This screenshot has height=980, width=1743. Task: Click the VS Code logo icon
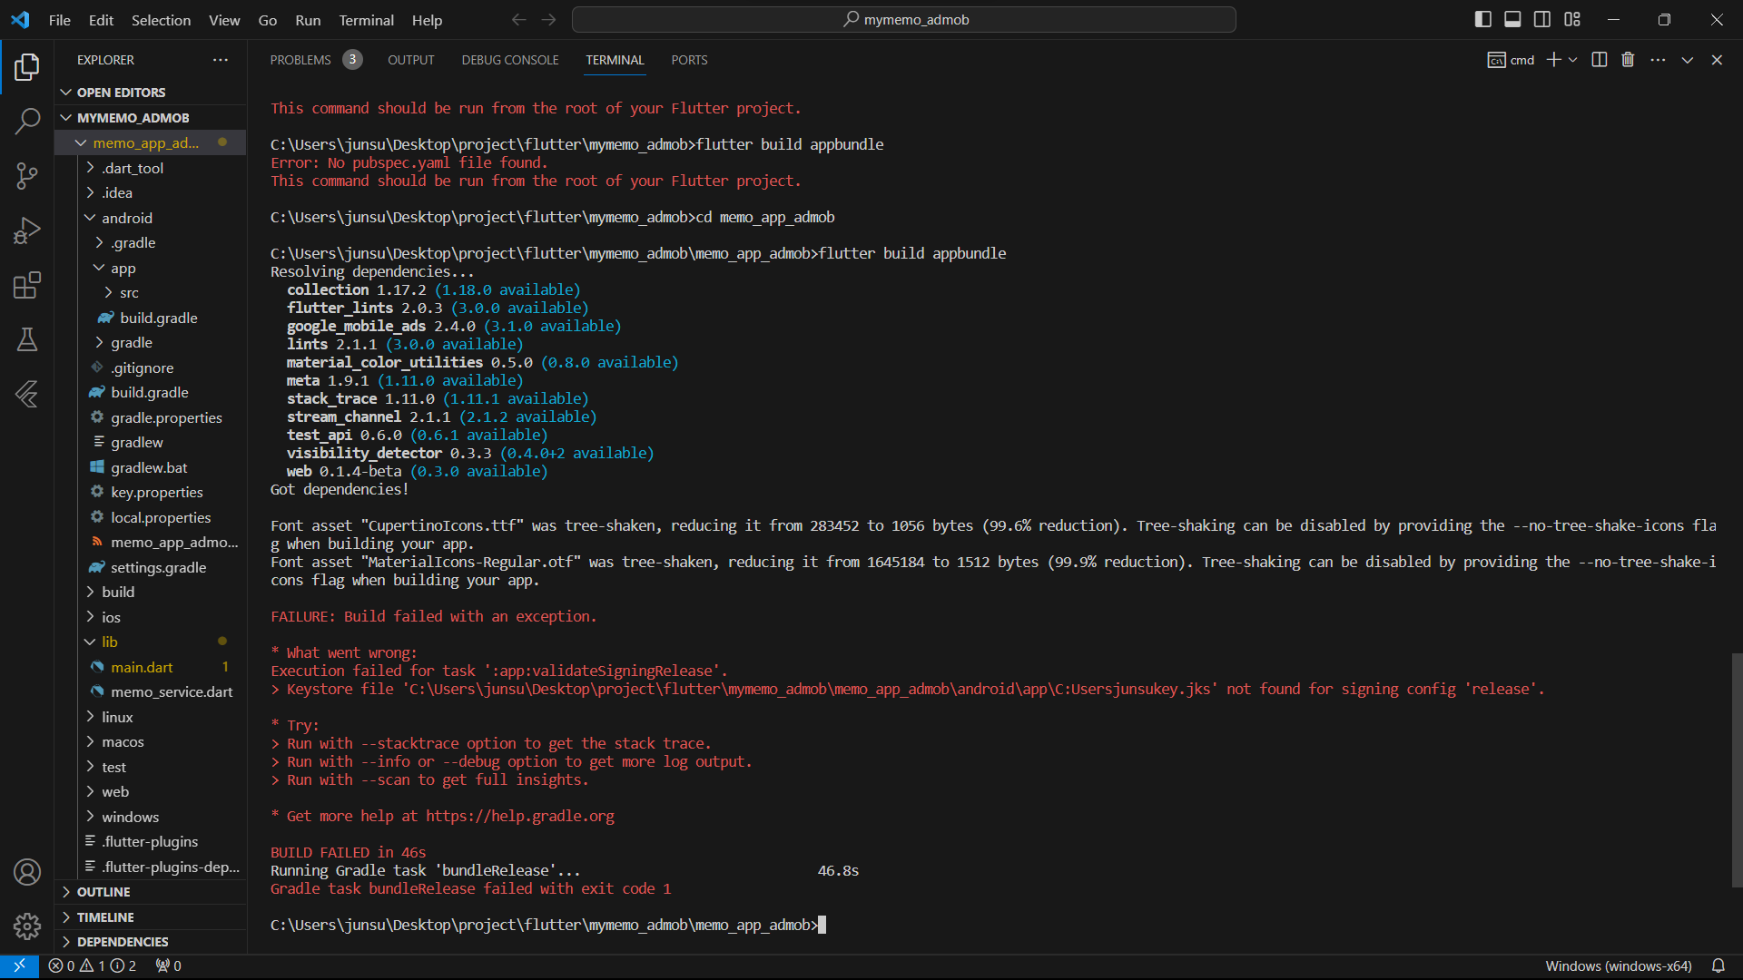(x=20, y=20)
